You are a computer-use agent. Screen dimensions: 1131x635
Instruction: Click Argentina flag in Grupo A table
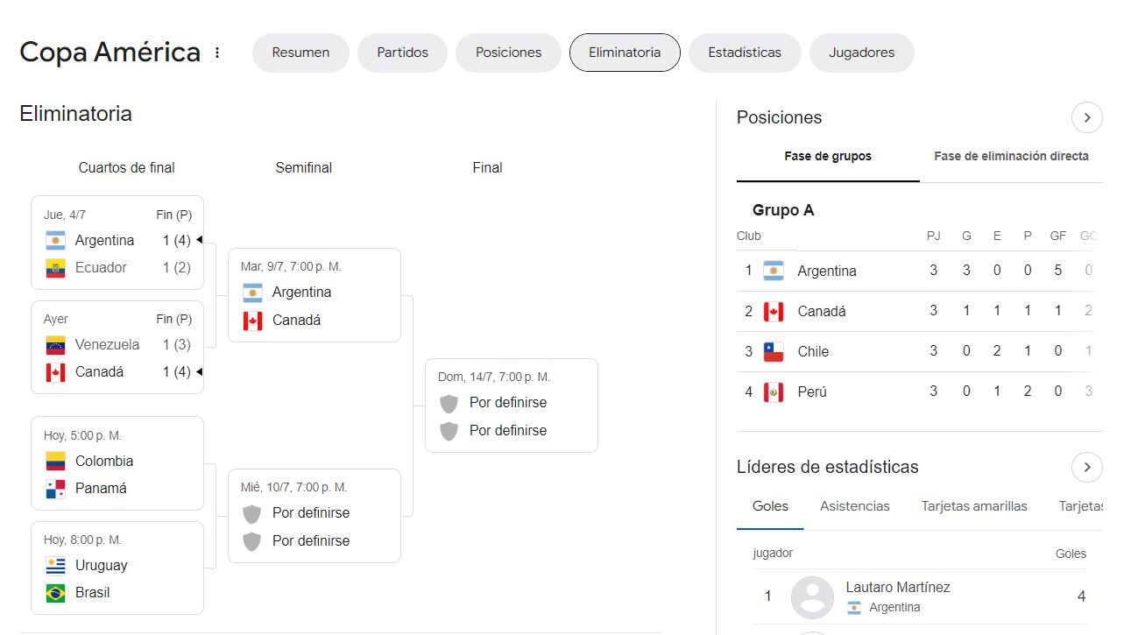773,271
